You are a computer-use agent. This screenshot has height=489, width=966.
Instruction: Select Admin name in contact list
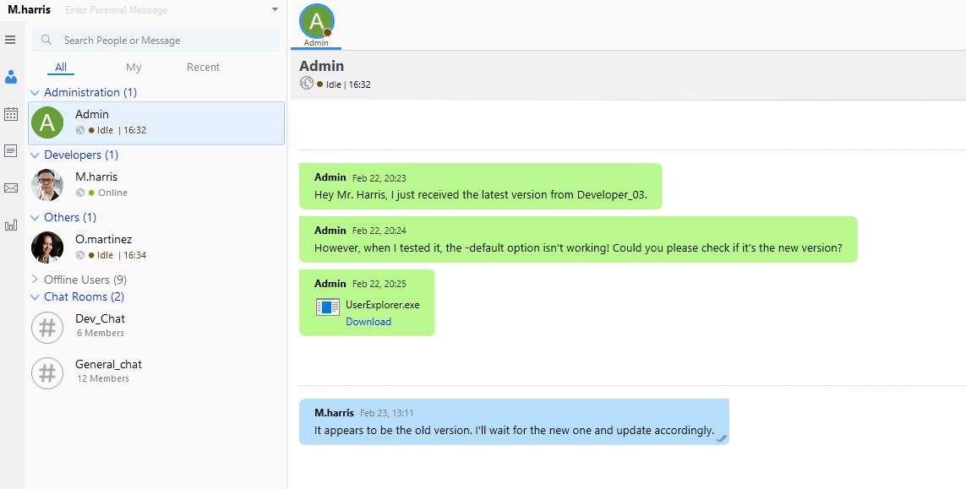tap(92, 114)
